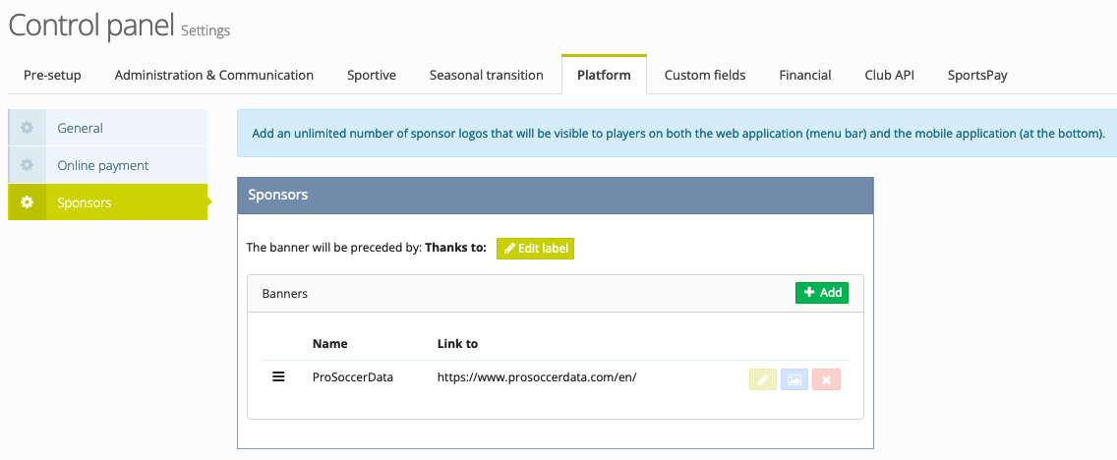Viewport: 1117px width, 460px height.
Task: Open the Pre-setup tab
Action: 53,75
